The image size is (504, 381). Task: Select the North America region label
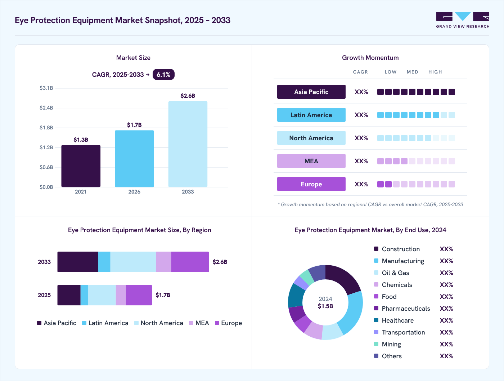[x=311, y=138]
